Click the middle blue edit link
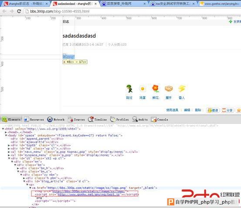This screenshot has height=208, width=241. coord(187,110)
